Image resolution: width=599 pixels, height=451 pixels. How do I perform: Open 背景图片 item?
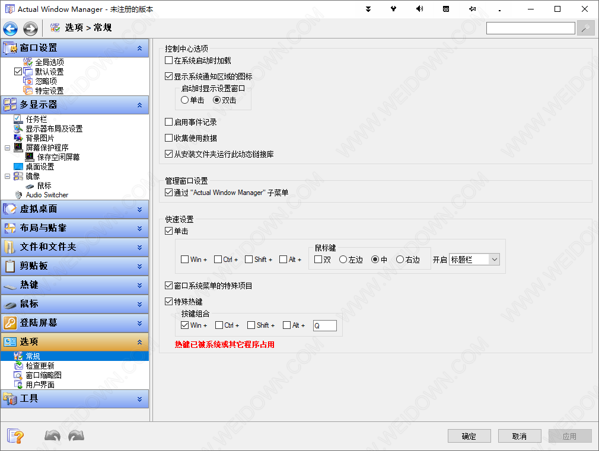[x=40, y=138]
